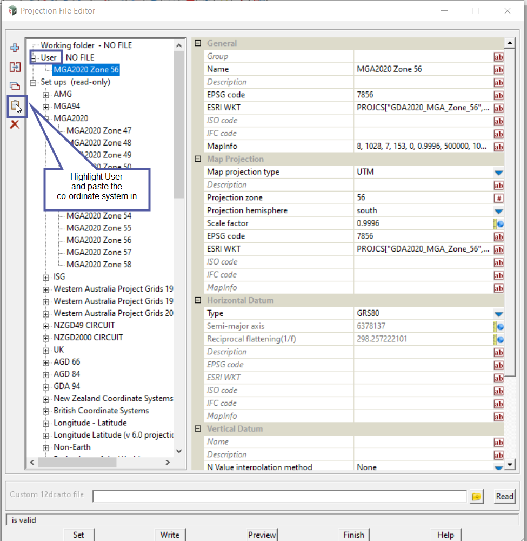
Task: Click the import arrow icon in left toolbar
Action: pos(15,67)
